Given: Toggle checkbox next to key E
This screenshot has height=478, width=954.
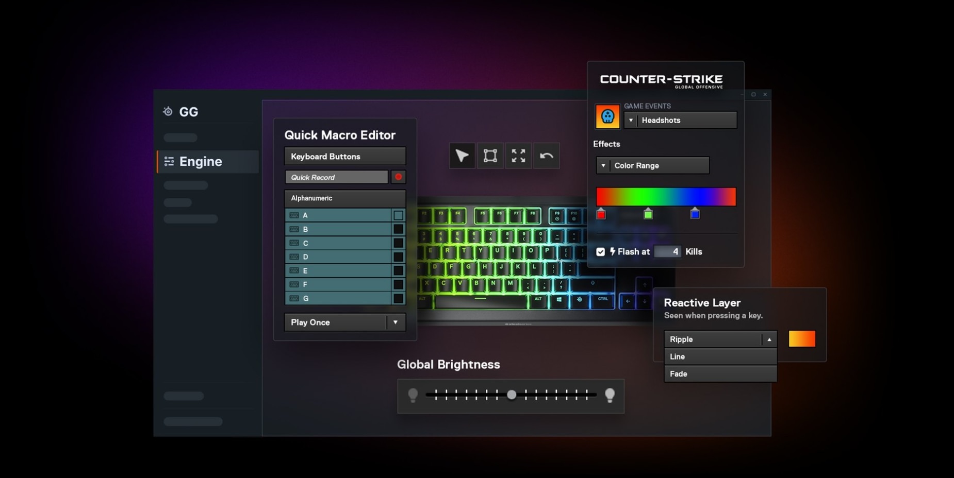Looking at the screenshot, I should pyautogui.click(x=398, y=270).
